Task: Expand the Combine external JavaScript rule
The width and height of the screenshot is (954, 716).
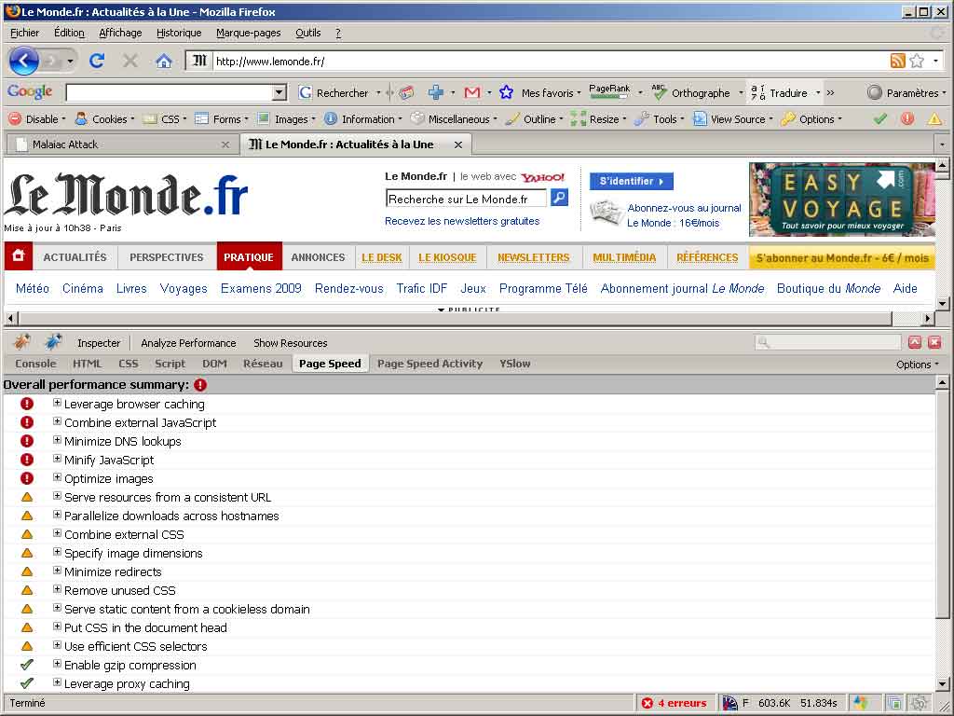Action: click(x=57, y=421)
